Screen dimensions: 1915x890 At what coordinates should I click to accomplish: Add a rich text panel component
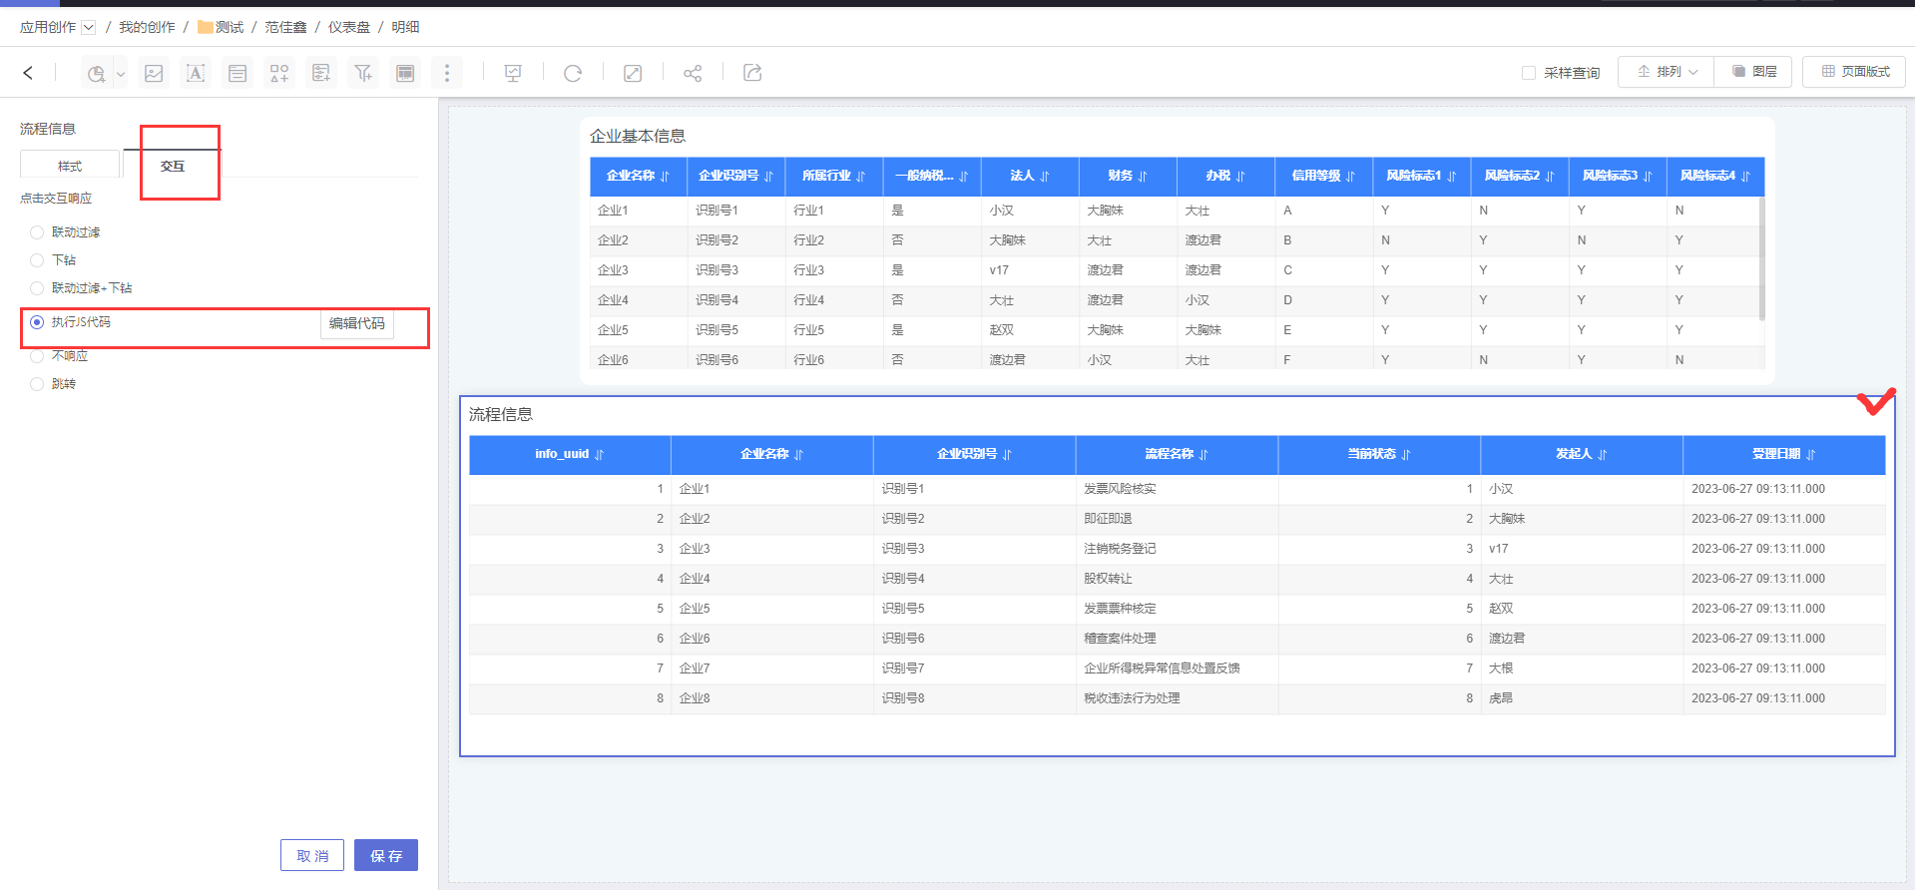[x=238, y=73]
